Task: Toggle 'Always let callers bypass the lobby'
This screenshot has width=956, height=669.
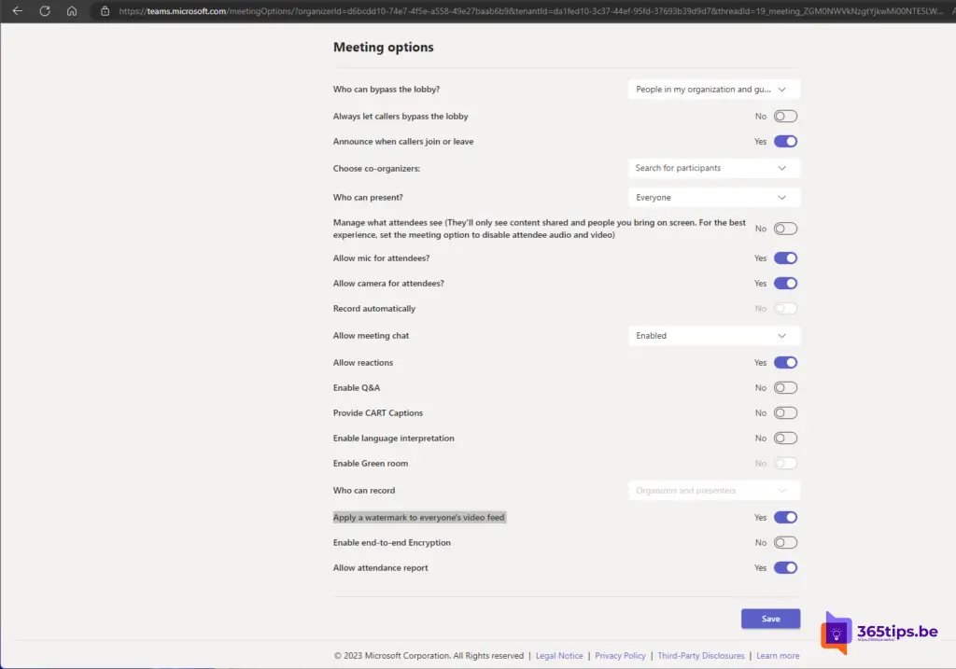Action: 785,117
